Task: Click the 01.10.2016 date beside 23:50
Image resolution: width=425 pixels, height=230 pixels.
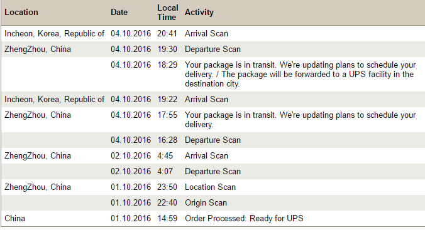Action: tap(131, 187)
